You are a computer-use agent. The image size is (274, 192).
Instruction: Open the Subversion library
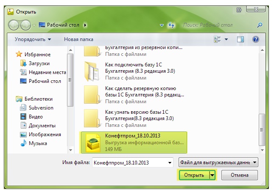37,108
